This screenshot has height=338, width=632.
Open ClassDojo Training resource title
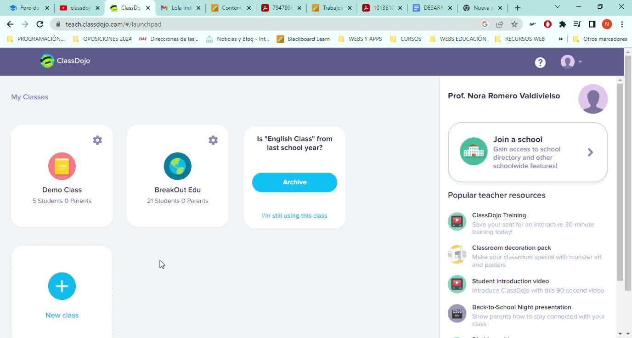pos(499,215)
